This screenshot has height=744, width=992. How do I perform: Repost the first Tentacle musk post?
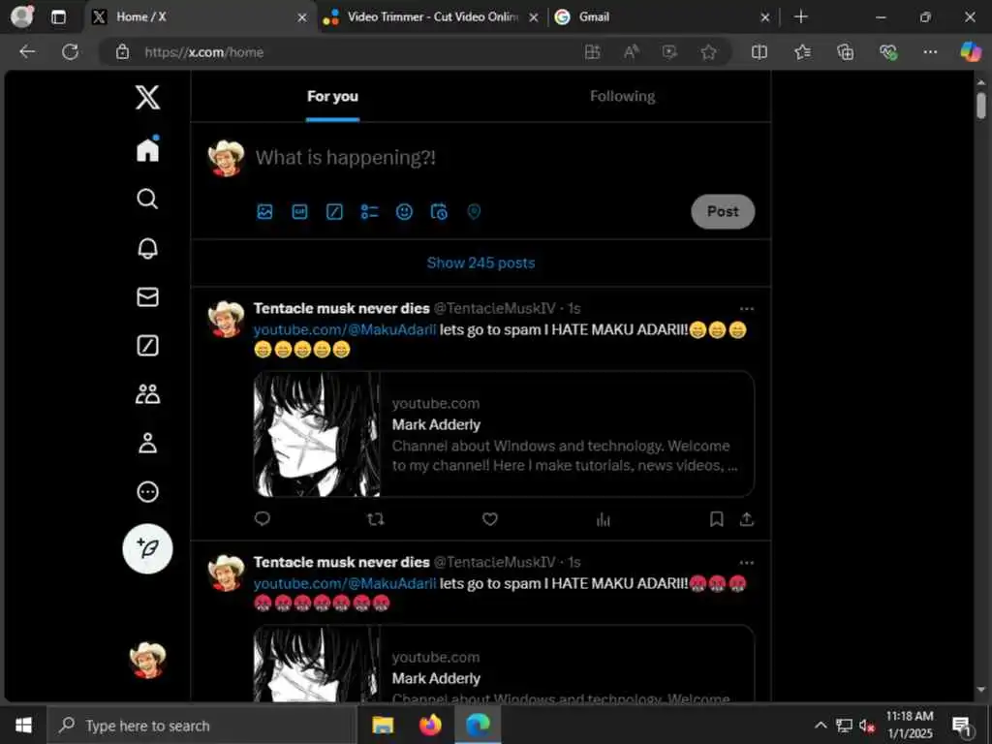(376, 519)
